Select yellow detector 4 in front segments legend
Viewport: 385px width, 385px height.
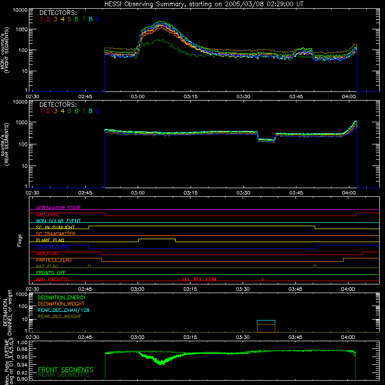[x=63, y=19]
